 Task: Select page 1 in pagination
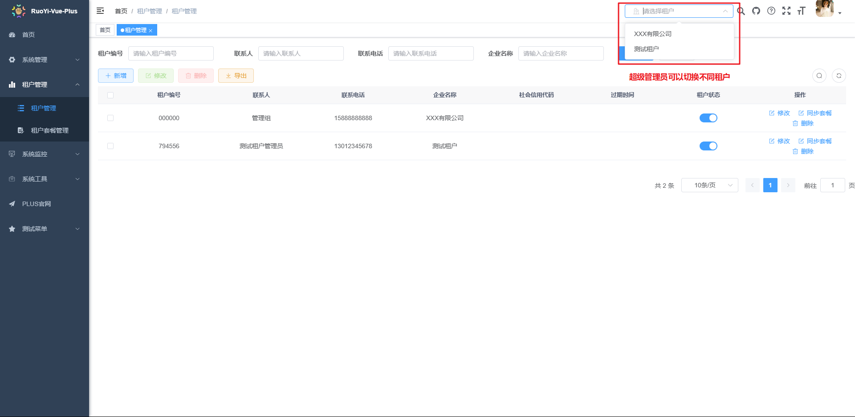[770, 185]
